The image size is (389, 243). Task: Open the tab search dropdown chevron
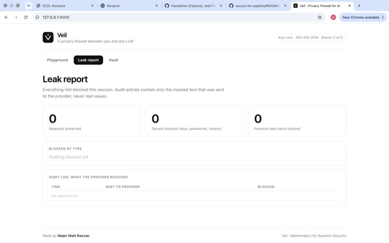point(28,6)
